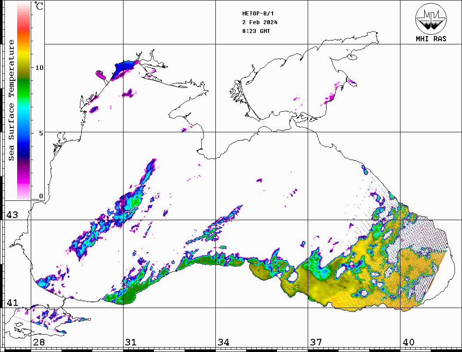The image size is (462, 352).
Task: Click longitude label 28
Action: 39,342
